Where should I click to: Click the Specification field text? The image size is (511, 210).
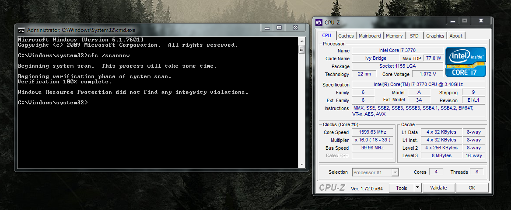[418, 85]
